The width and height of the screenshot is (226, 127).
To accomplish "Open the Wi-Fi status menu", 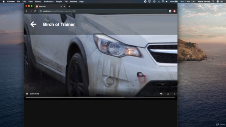I will tap(163, 1).
